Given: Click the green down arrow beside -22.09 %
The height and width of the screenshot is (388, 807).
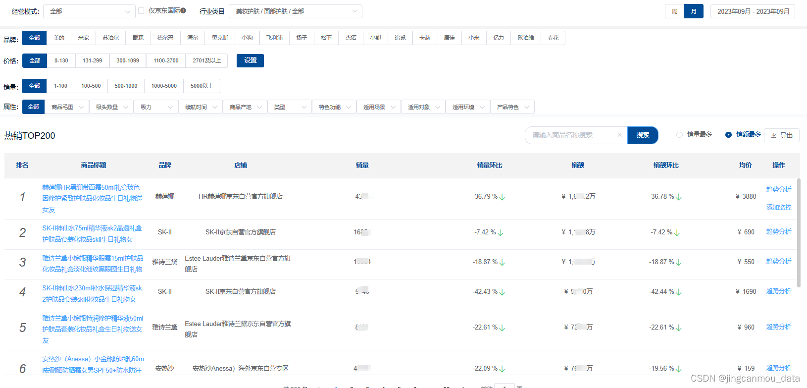Looking at the screenshot, I should (502, 369).
